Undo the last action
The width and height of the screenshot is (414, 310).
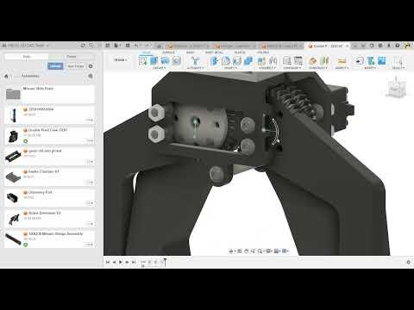click(137, 46)
